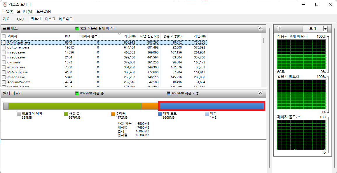The image size is (337, 173).
Task: Collapse graph pane with arrow button
Action: pyautogui.click(x=280, y=28)
